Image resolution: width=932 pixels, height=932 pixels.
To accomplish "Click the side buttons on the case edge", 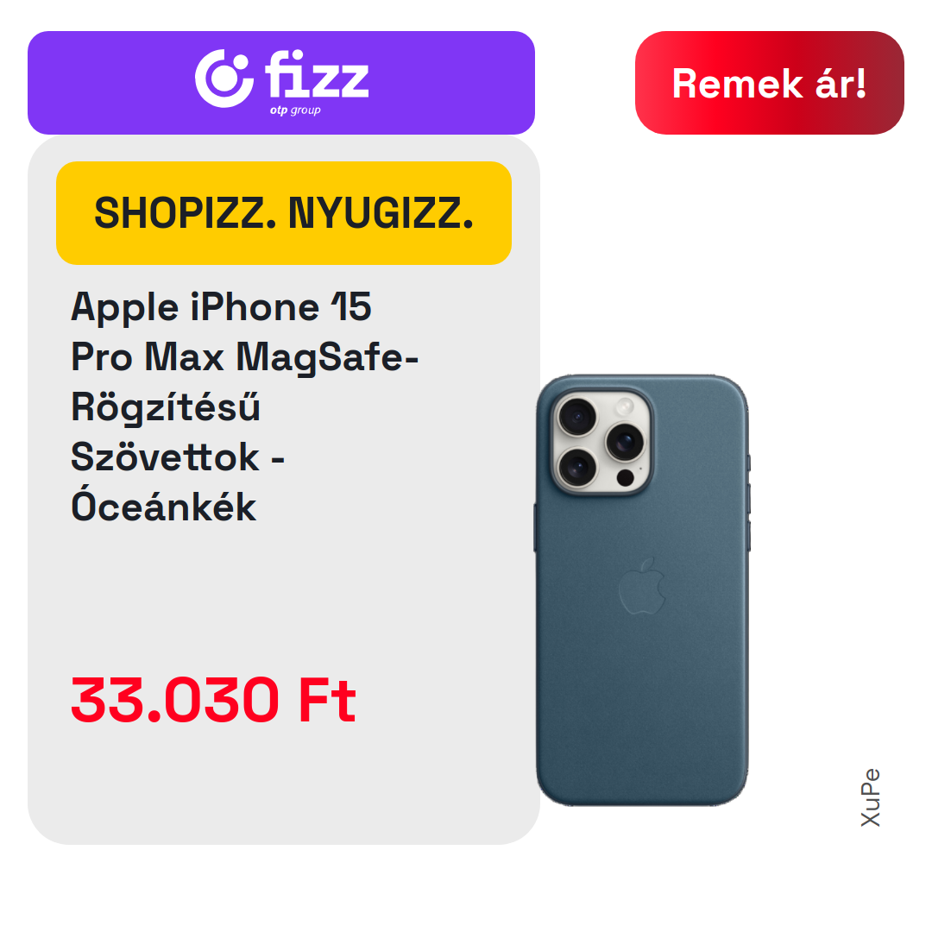I will pos(748,502).
